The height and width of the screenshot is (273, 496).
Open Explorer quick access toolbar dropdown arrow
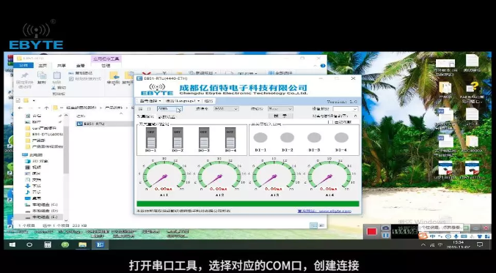pos(34,100)
